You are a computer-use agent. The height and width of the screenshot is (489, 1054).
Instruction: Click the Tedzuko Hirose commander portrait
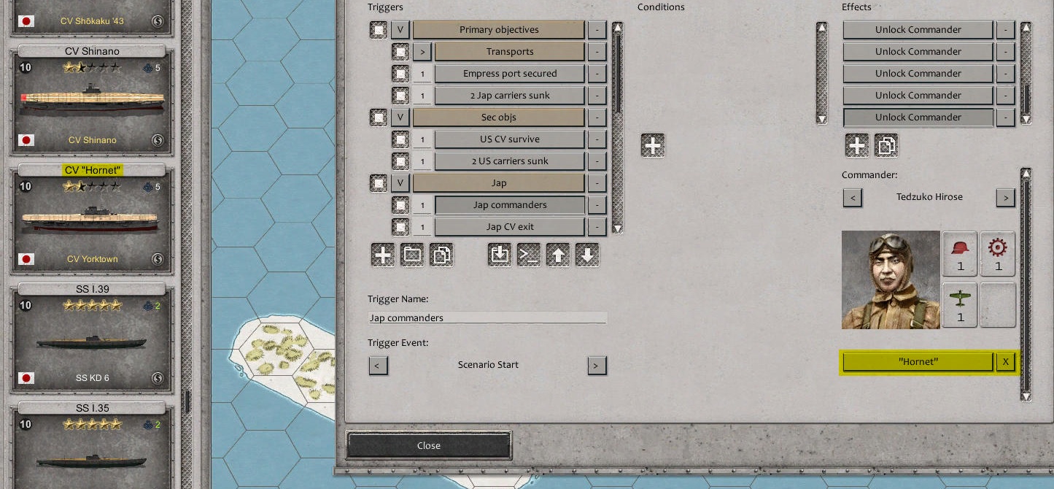[891, 280]
